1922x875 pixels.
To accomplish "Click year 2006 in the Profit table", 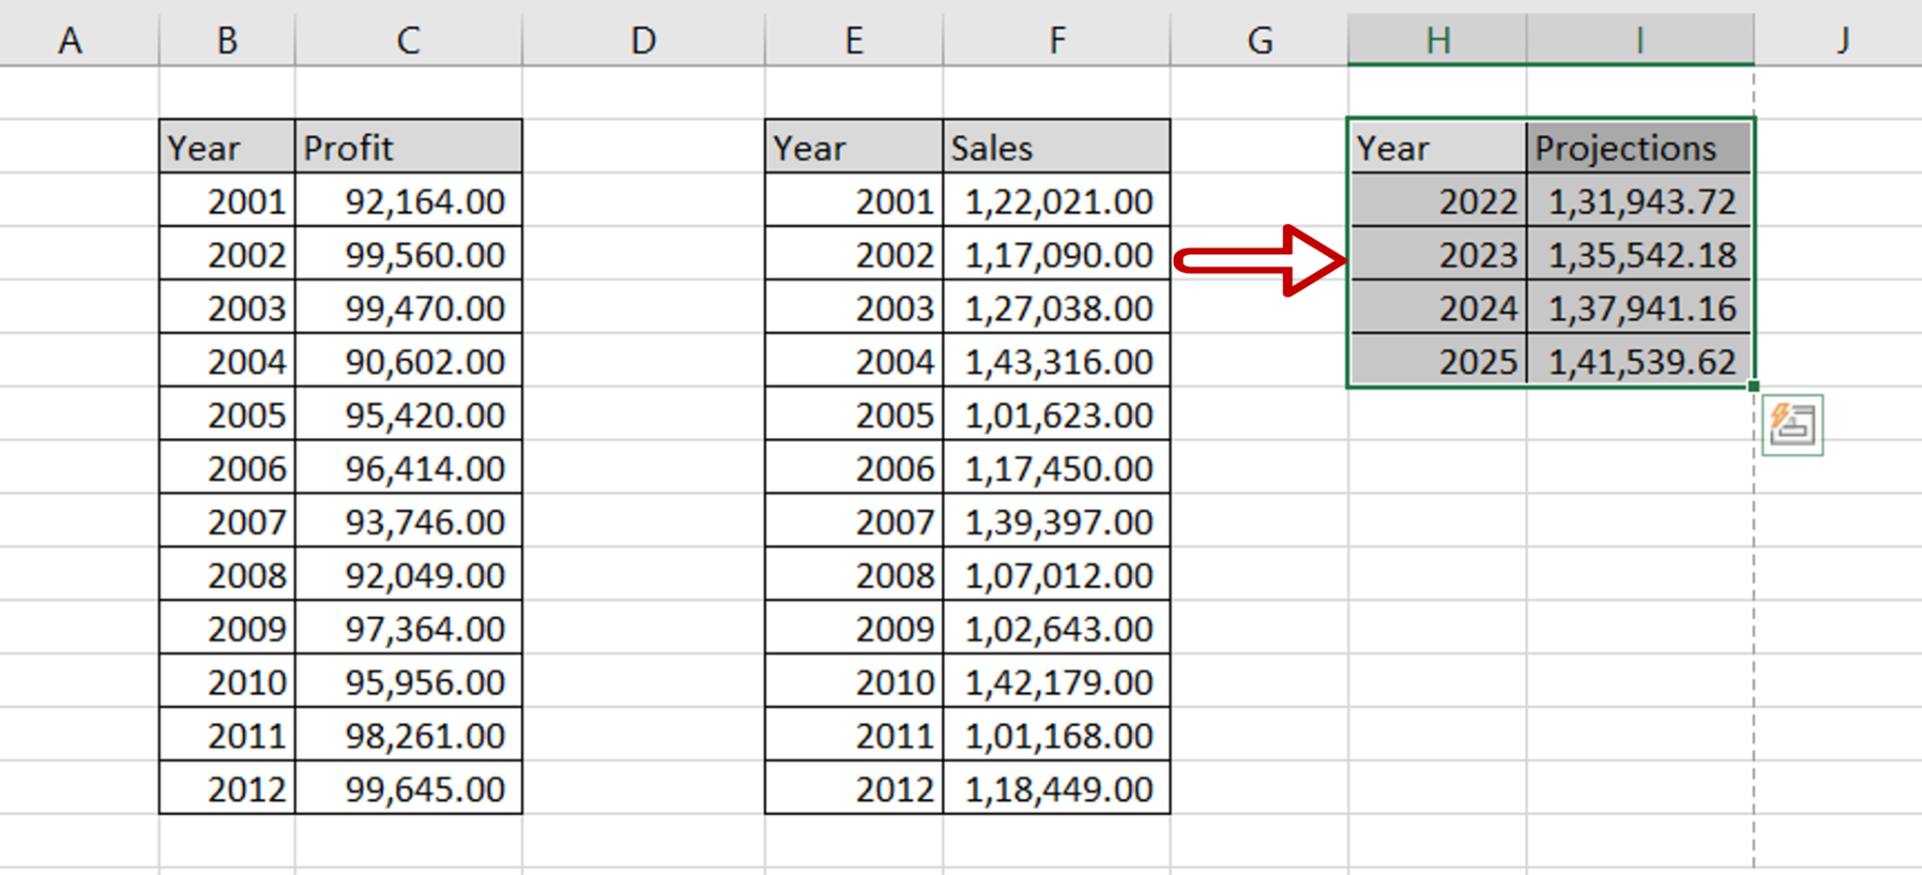I will [227, 467].
